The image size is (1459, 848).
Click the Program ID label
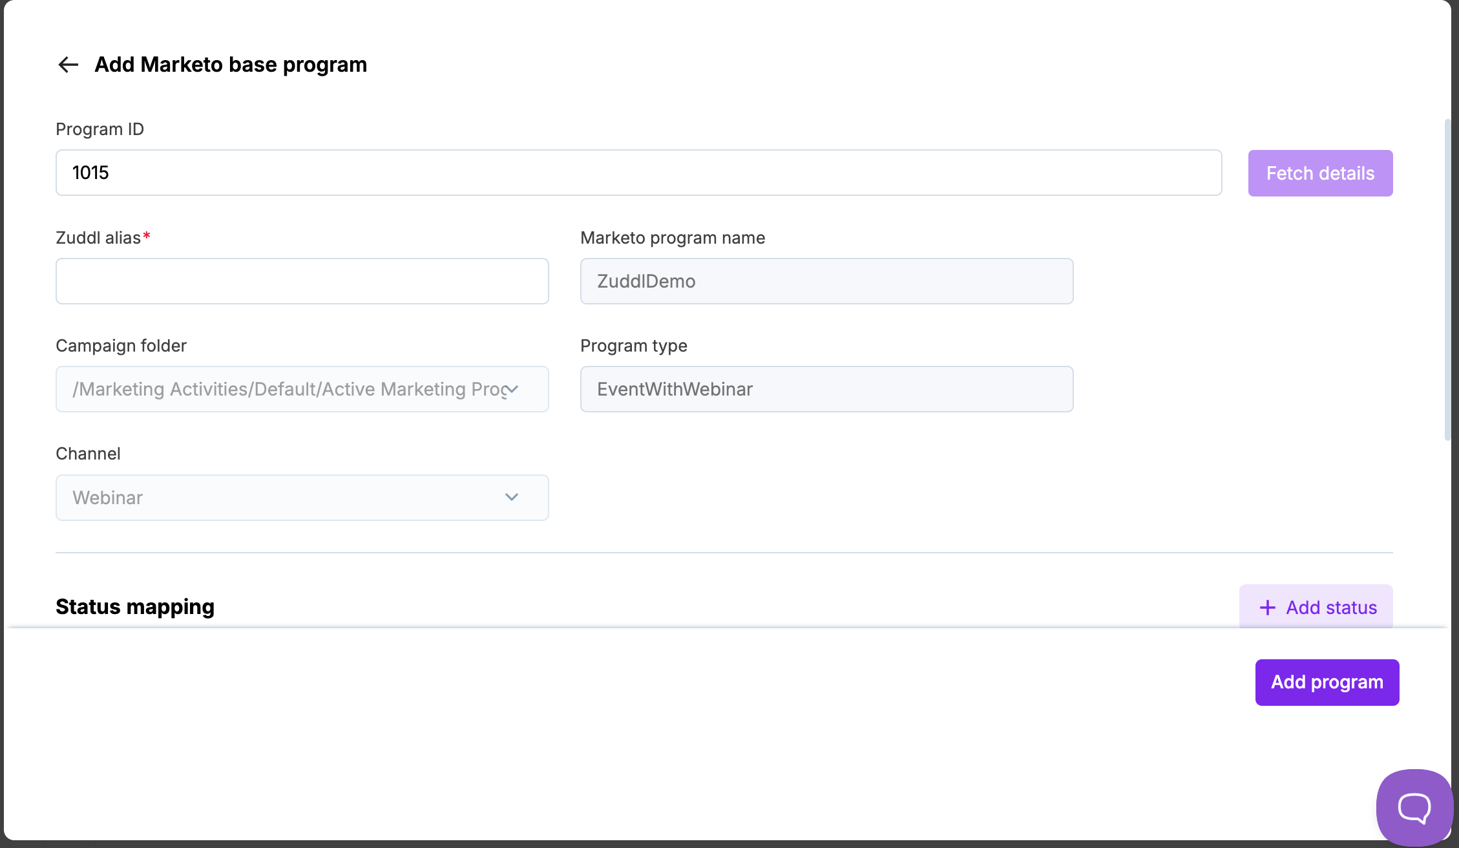pyautogui.click(x=100, y=129)
